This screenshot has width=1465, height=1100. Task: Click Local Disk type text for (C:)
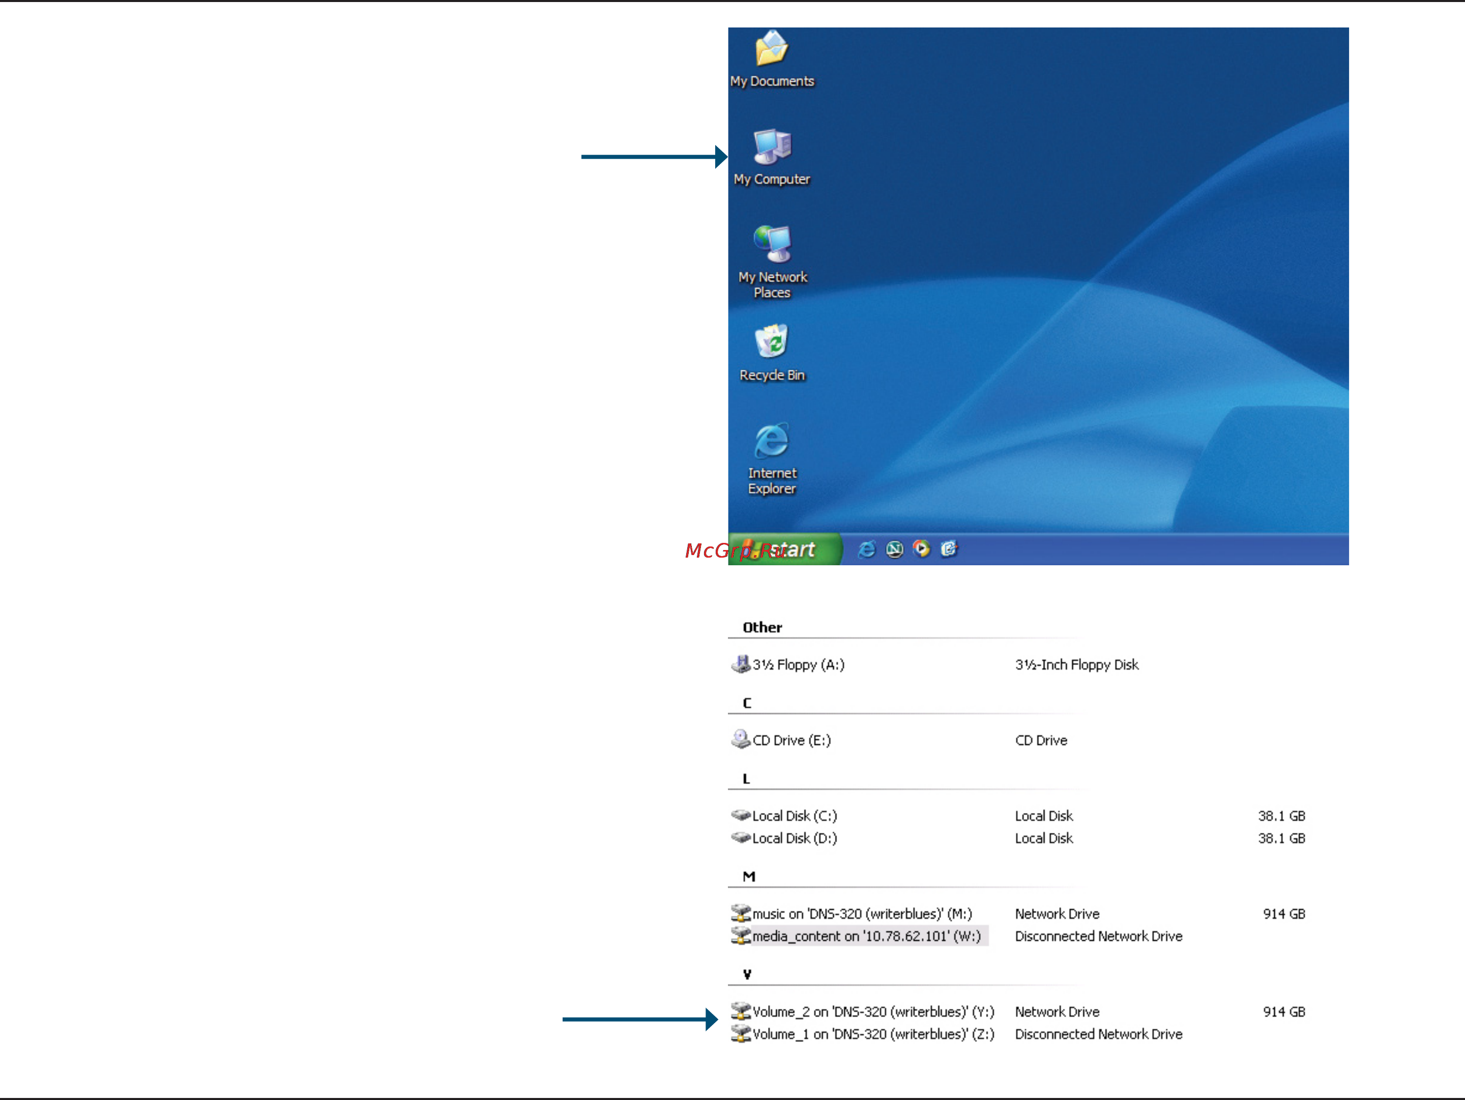pyautogui.click(x=1044, y=815)
